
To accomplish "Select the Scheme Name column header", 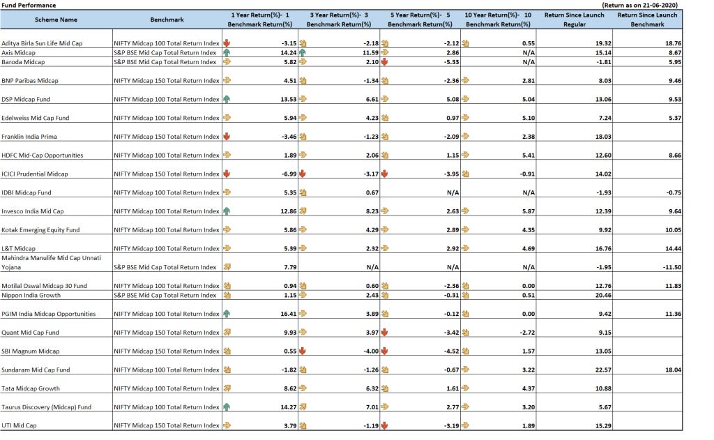I will click(56, 20).
